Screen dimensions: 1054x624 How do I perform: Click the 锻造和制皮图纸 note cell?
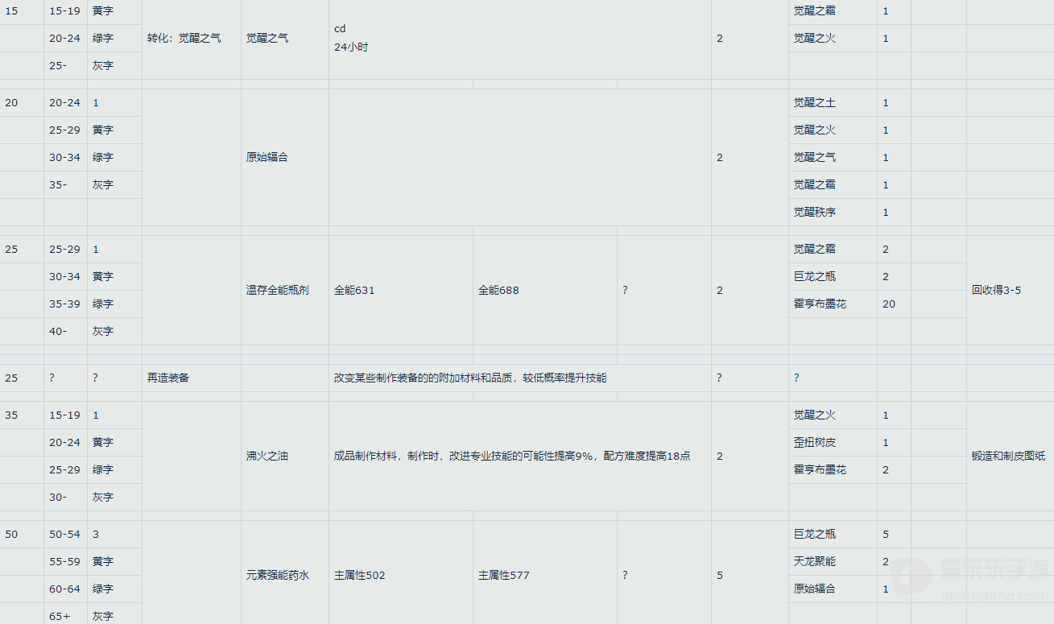1009,456
